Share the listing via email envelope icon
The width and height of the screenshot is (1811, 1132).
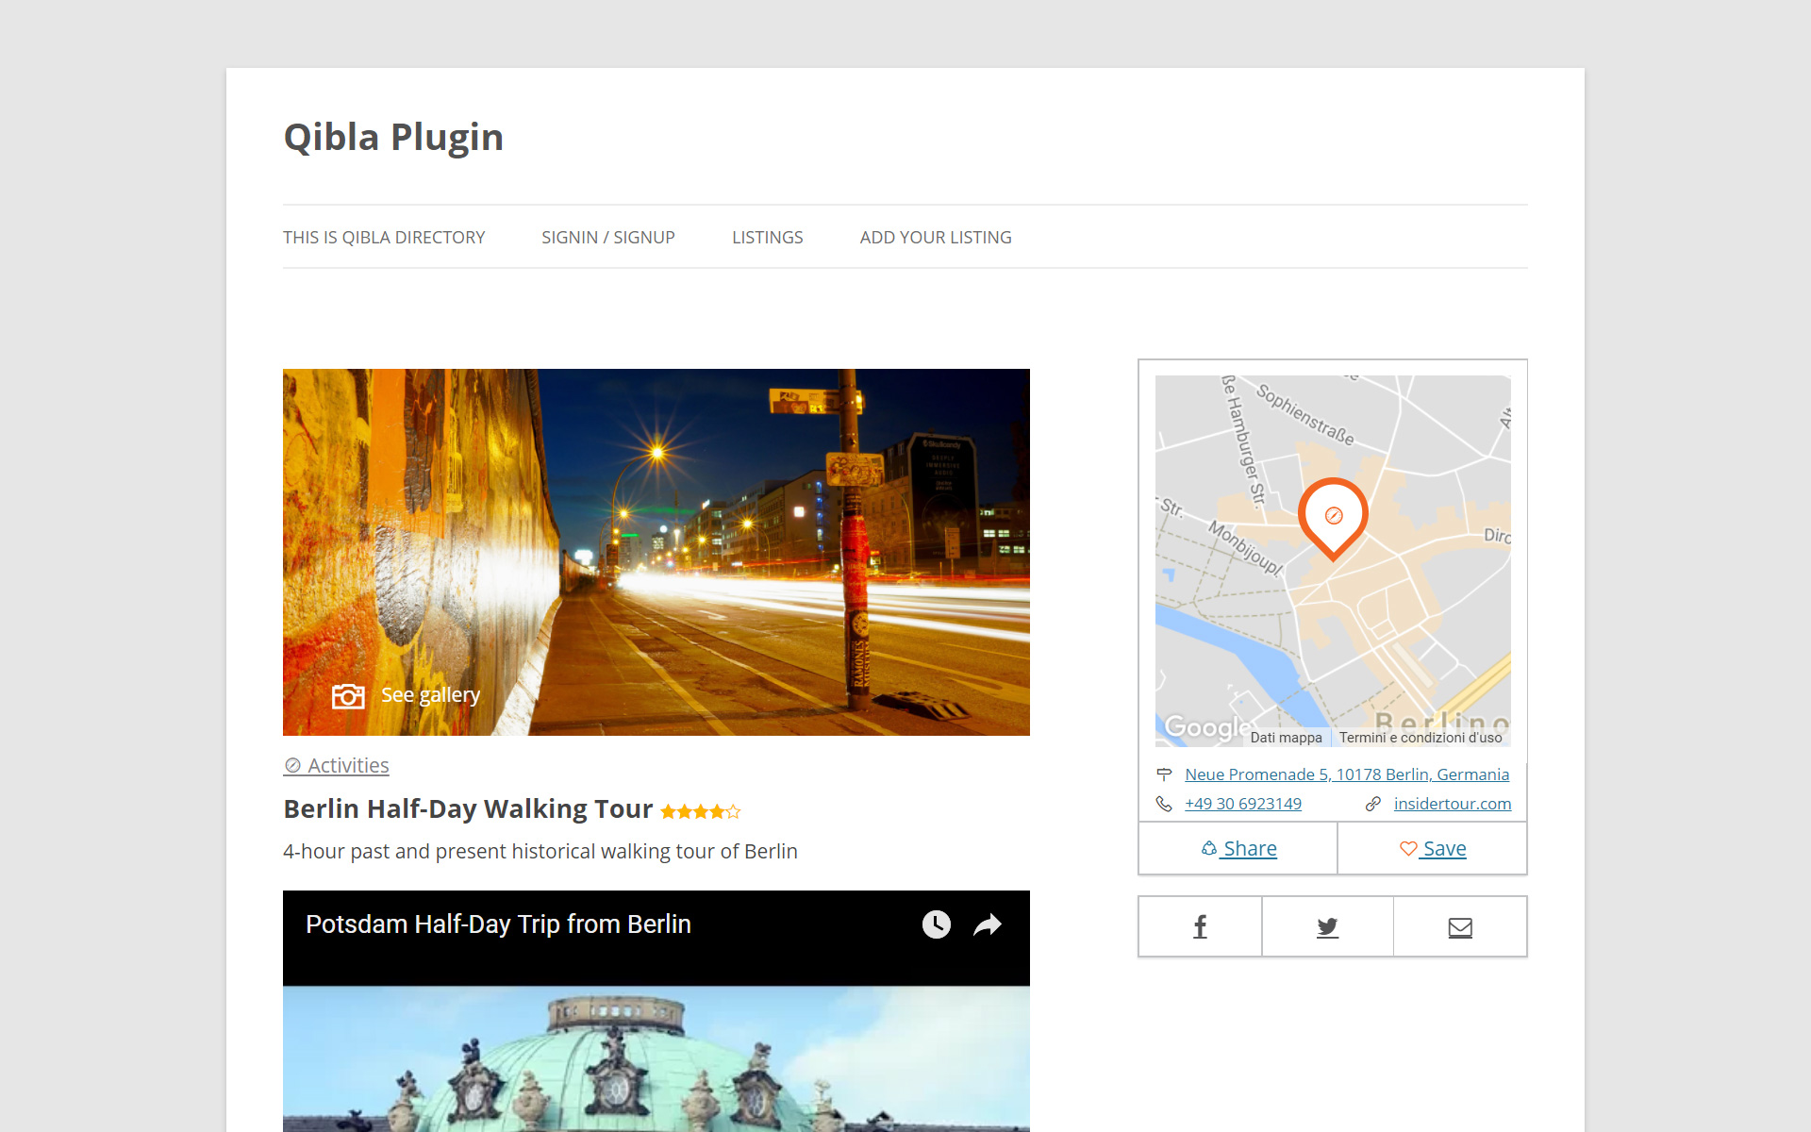pos(1460,927)
